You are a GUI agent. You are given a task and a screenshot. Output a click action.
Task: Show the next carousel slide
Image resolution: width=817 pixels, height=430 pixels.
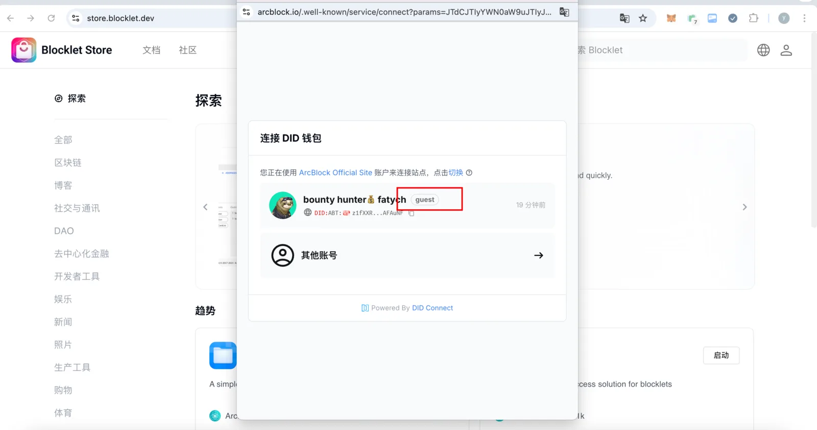tap(744, 207)
